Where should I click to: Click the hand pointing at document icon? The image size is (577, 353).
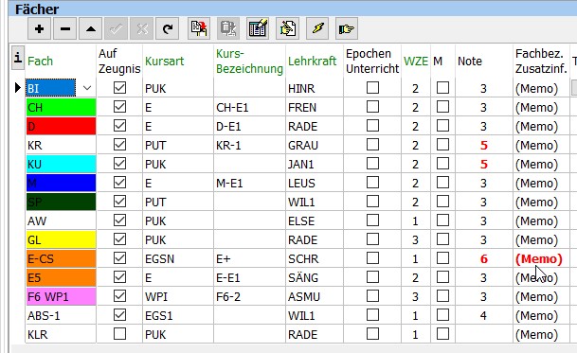coord(287,28)
